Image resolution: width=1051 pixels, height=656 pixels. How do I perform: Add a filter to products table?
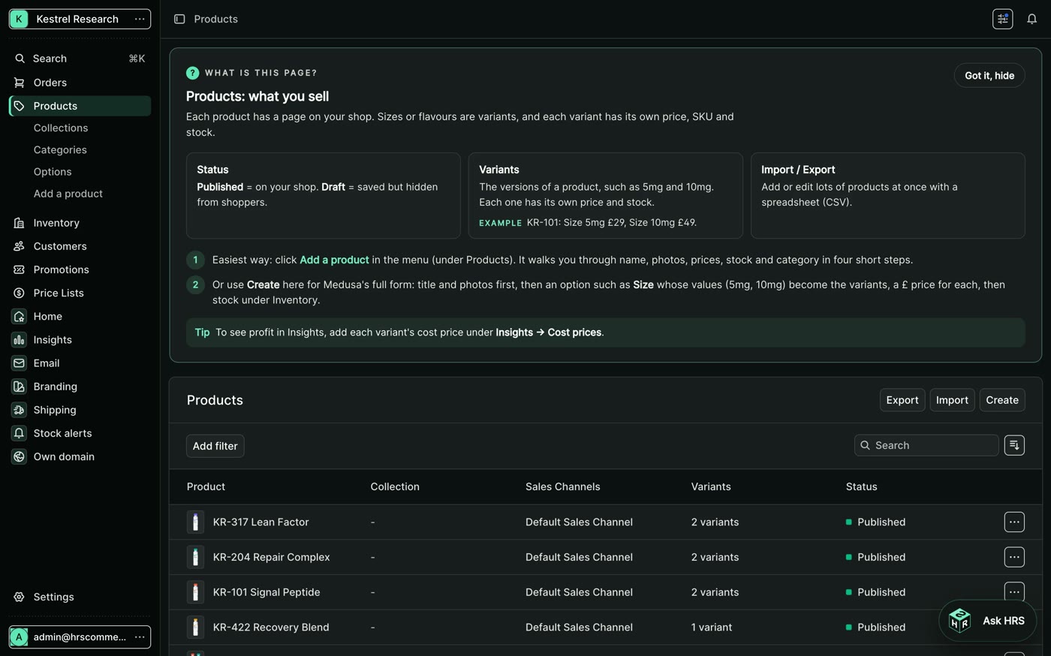tap(215, 446)
